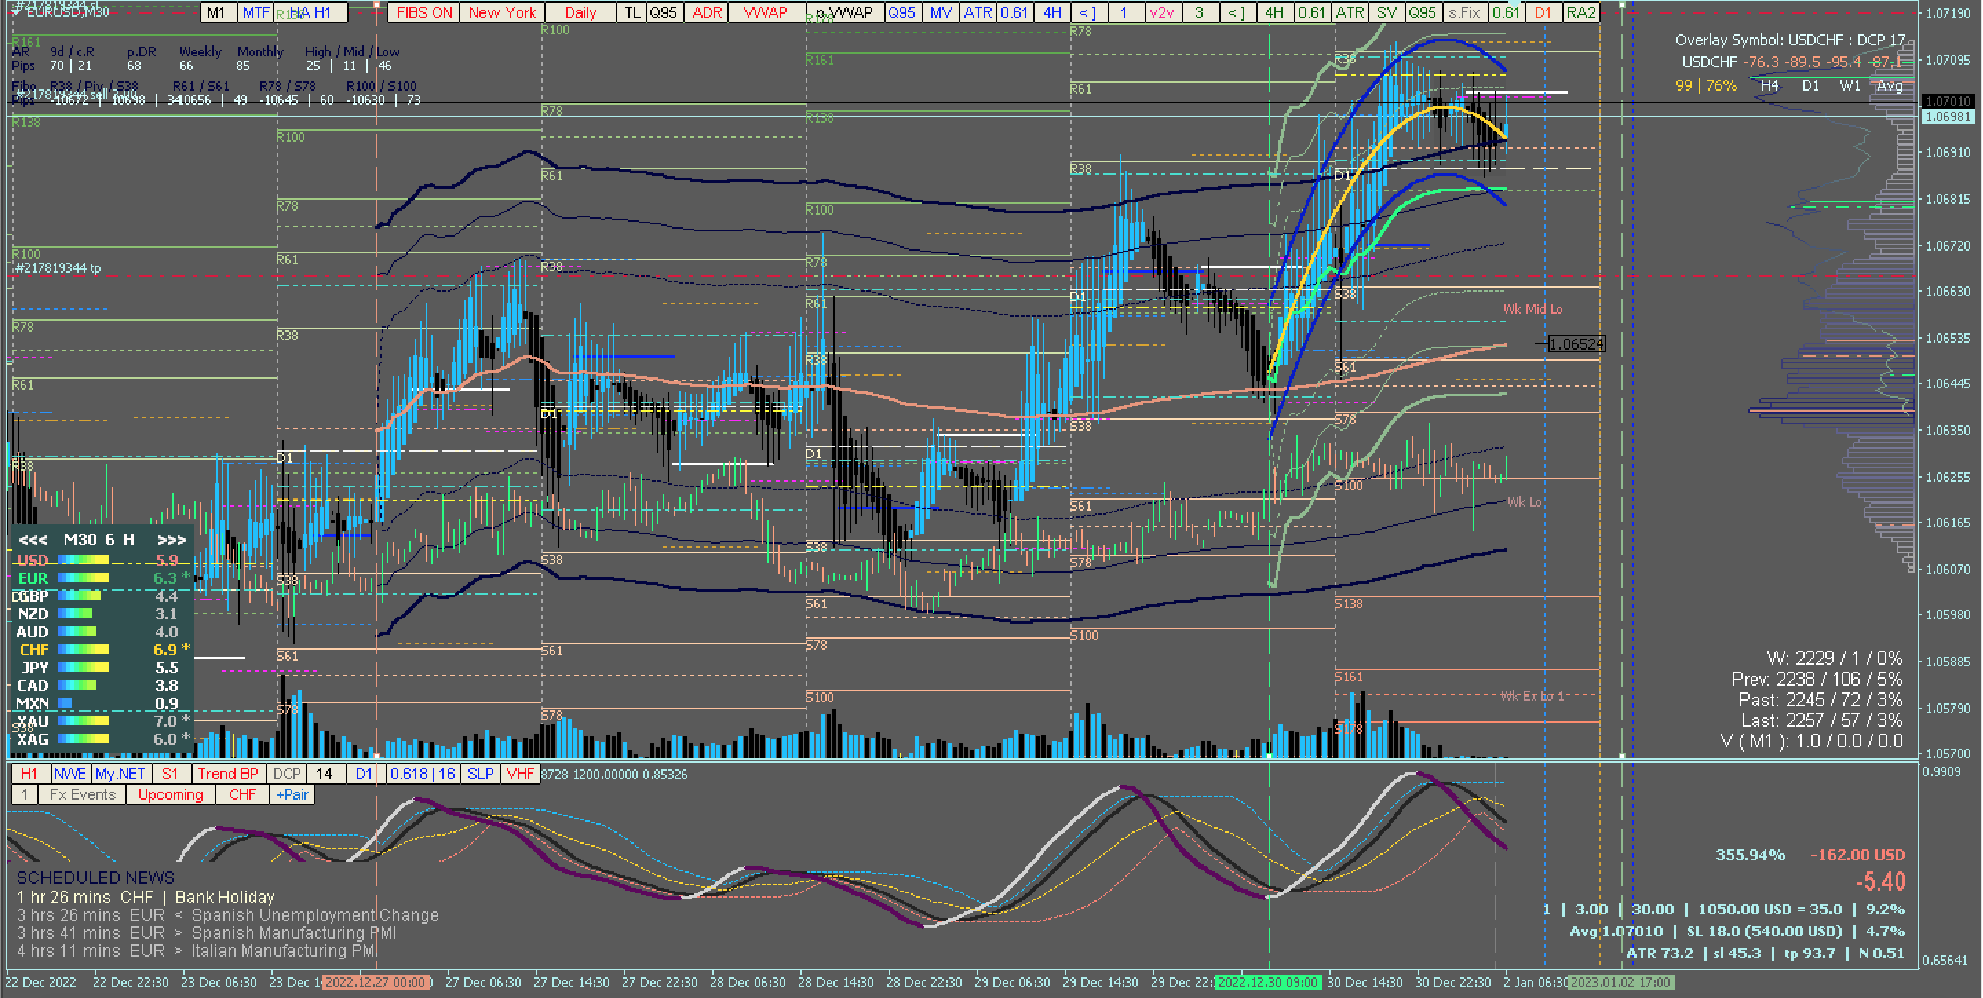Image resolution: width=1983 pixels, height=998 pixels.
Task: Click the SV toolbar button
Action: click(x=1386, y=12)
